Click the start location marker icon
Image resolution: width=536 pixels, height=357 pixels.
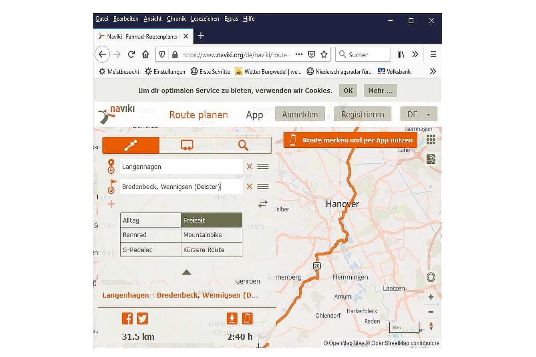click(x=111, y=166)
